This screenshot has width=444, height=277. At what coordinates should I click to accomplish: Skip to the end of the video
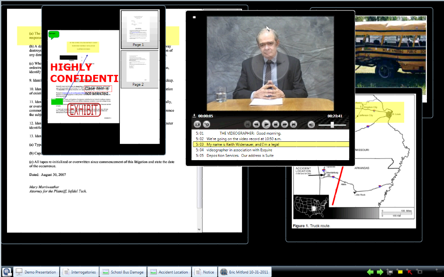click(294, 124)
